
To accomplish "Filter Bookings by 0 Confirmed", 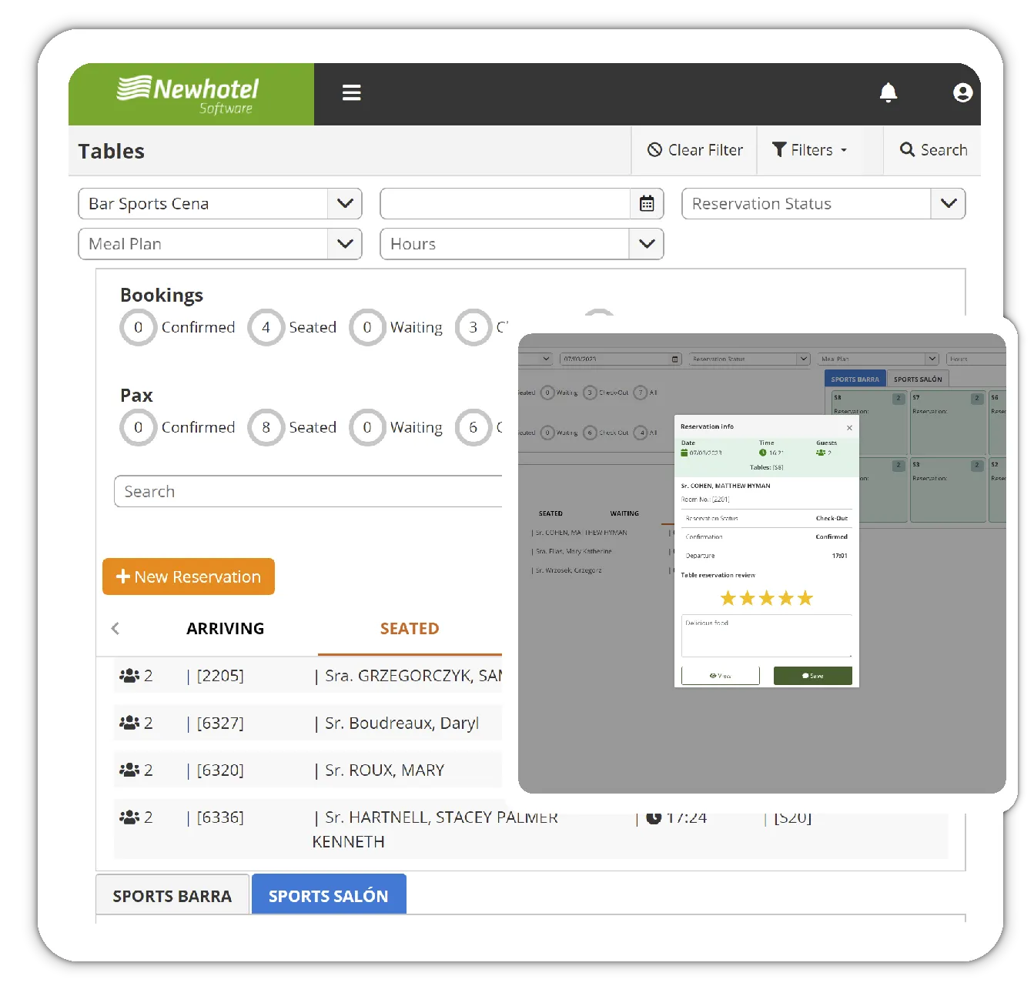I will click(178, 327).
